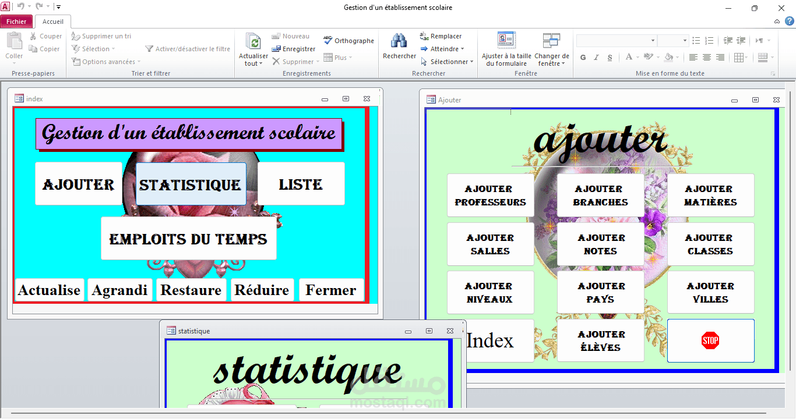
Task: Toggle underline with the S button
Action: (x=610, y=58)
